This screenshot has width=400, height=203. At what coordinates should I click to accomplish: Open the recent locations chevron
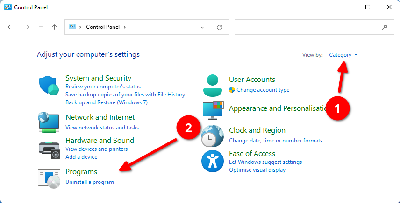pyautogui.click(x=41, y=27)
